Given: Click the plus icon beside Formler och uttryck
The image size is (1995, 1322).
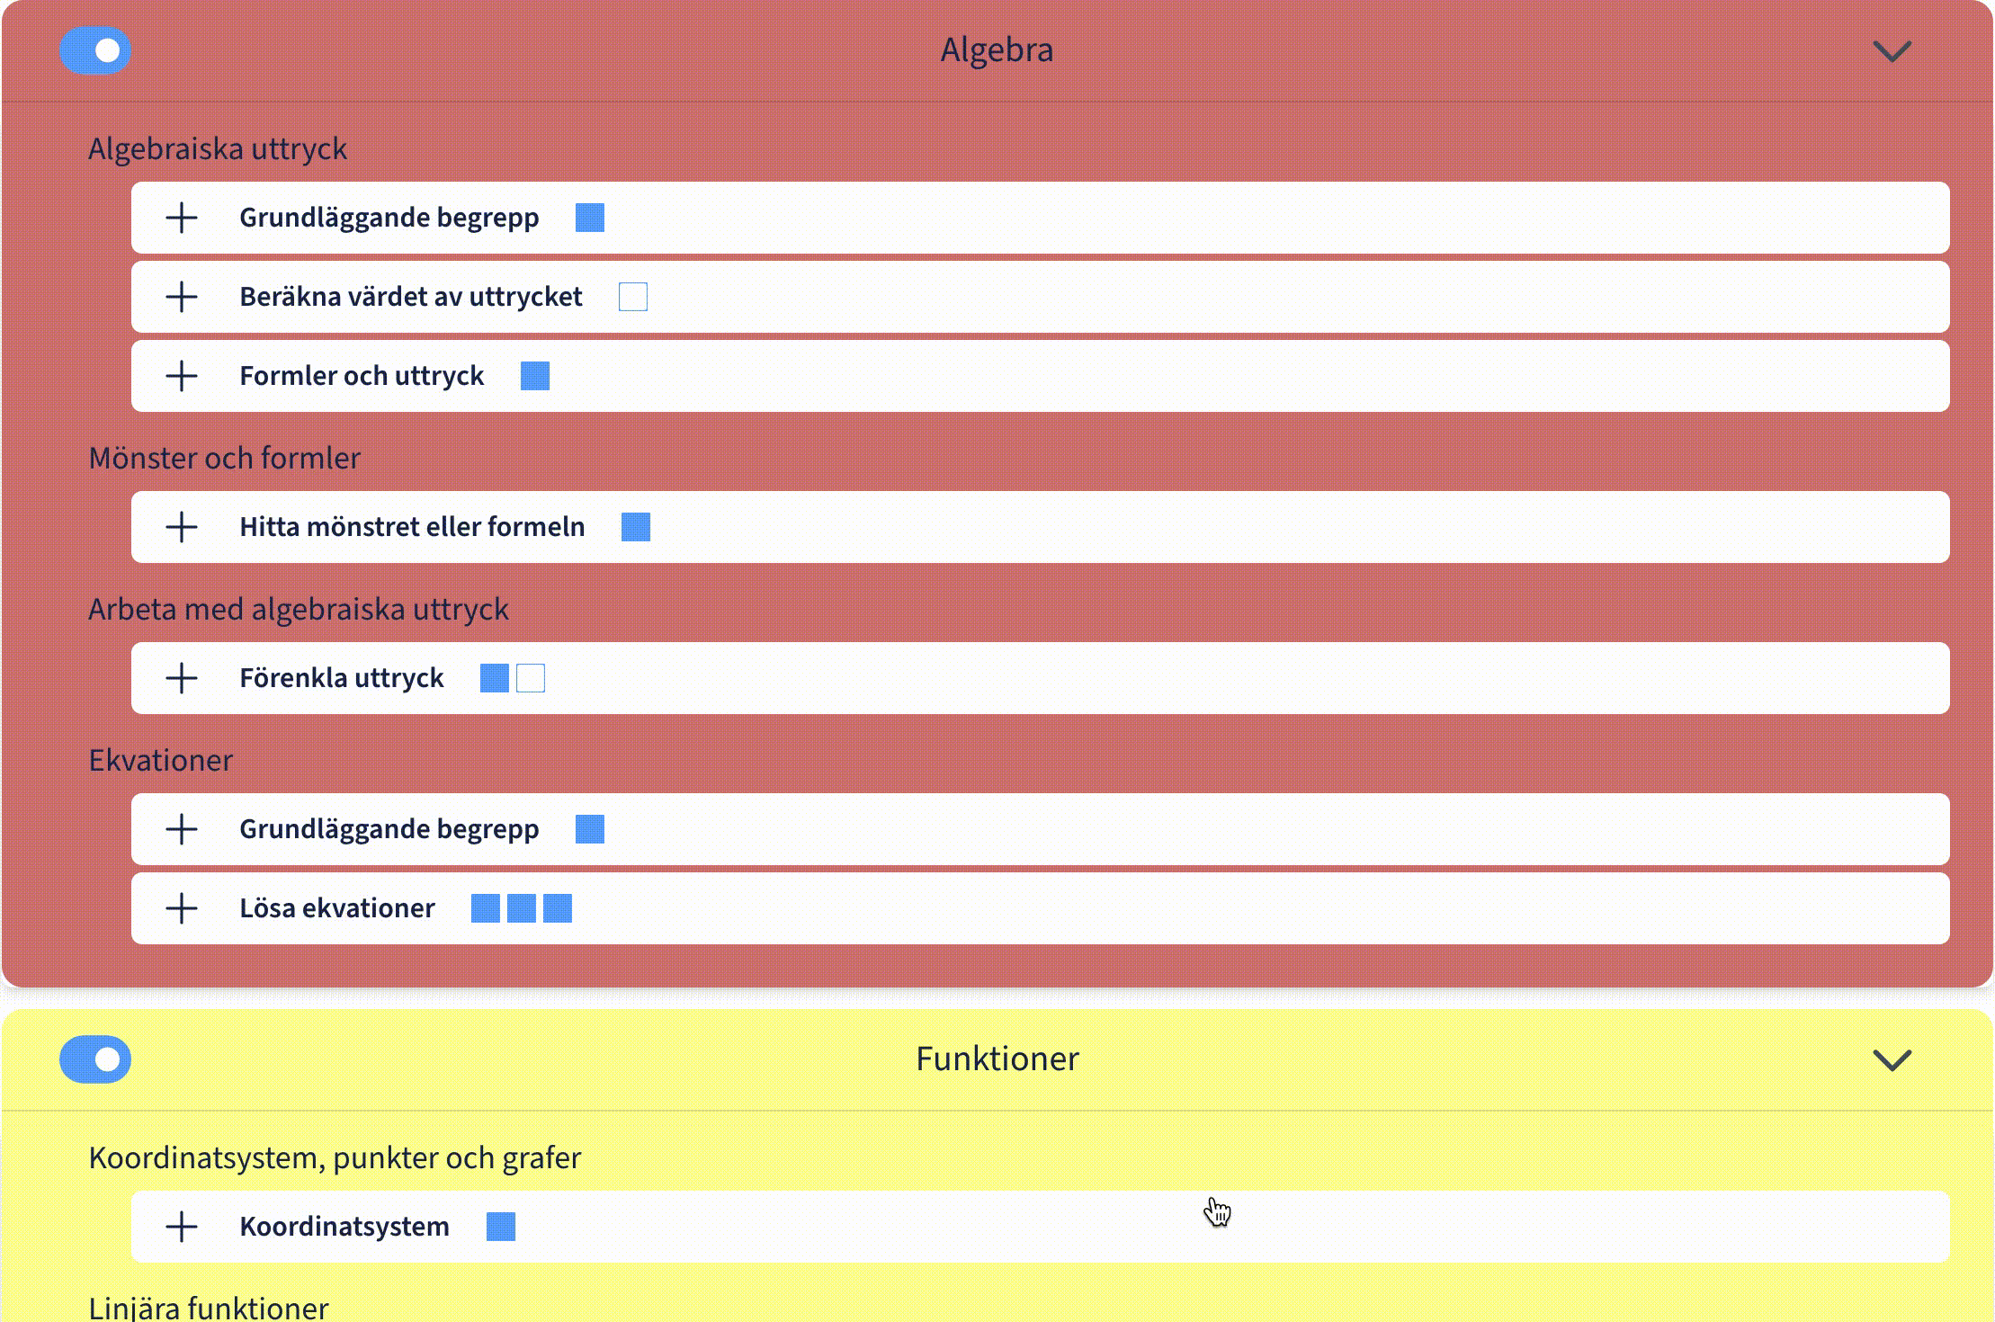Looking at the screenshot, I should (x=182, y=376).
